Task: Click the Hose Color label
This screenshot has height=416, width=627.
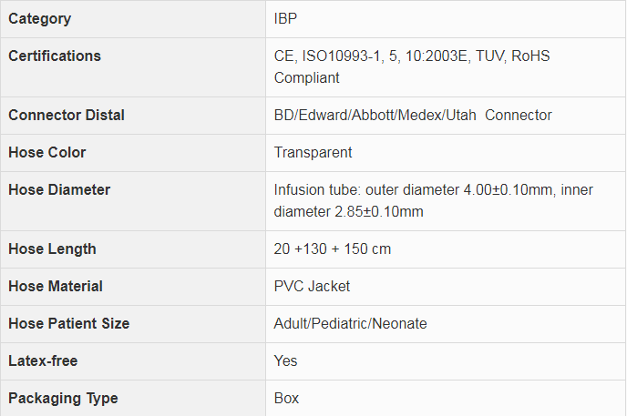Action: pyautogui.click(x=46, y=152)
